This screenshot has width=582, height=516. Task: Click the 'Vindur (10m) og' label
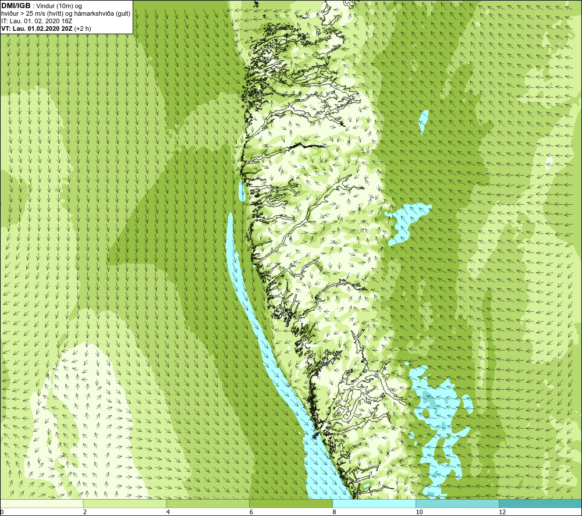click(59, 6)
